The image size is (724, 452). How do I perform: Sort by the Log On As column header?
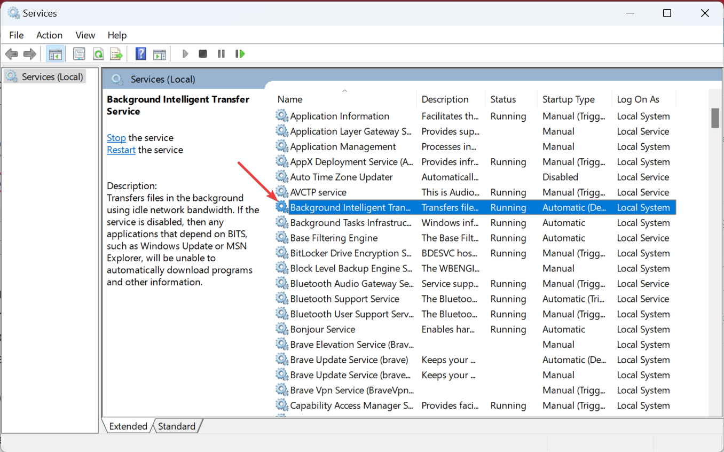click(644, 99)
